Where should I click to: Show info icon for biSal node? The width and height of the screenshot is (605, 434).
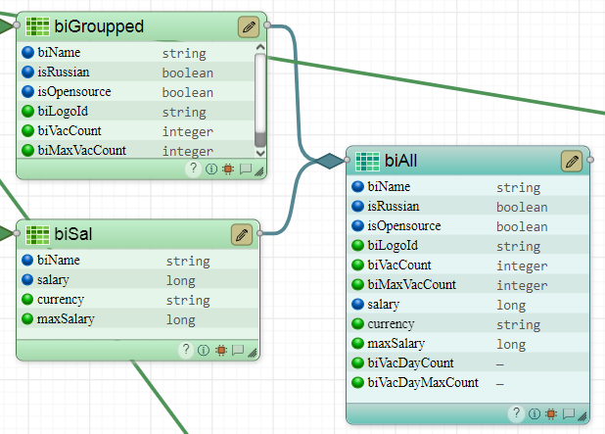click(204, 350)
